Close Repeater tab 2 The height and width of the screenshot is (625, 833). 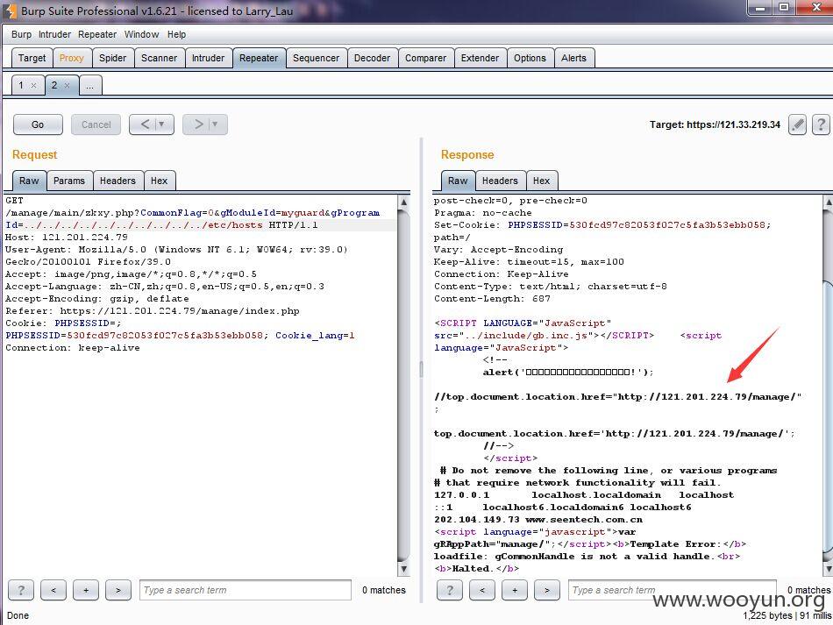67,86
